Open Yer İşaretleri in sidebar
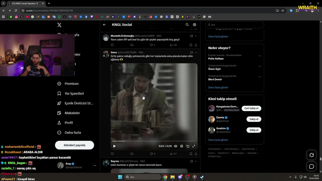 click(x=71, y=94)
